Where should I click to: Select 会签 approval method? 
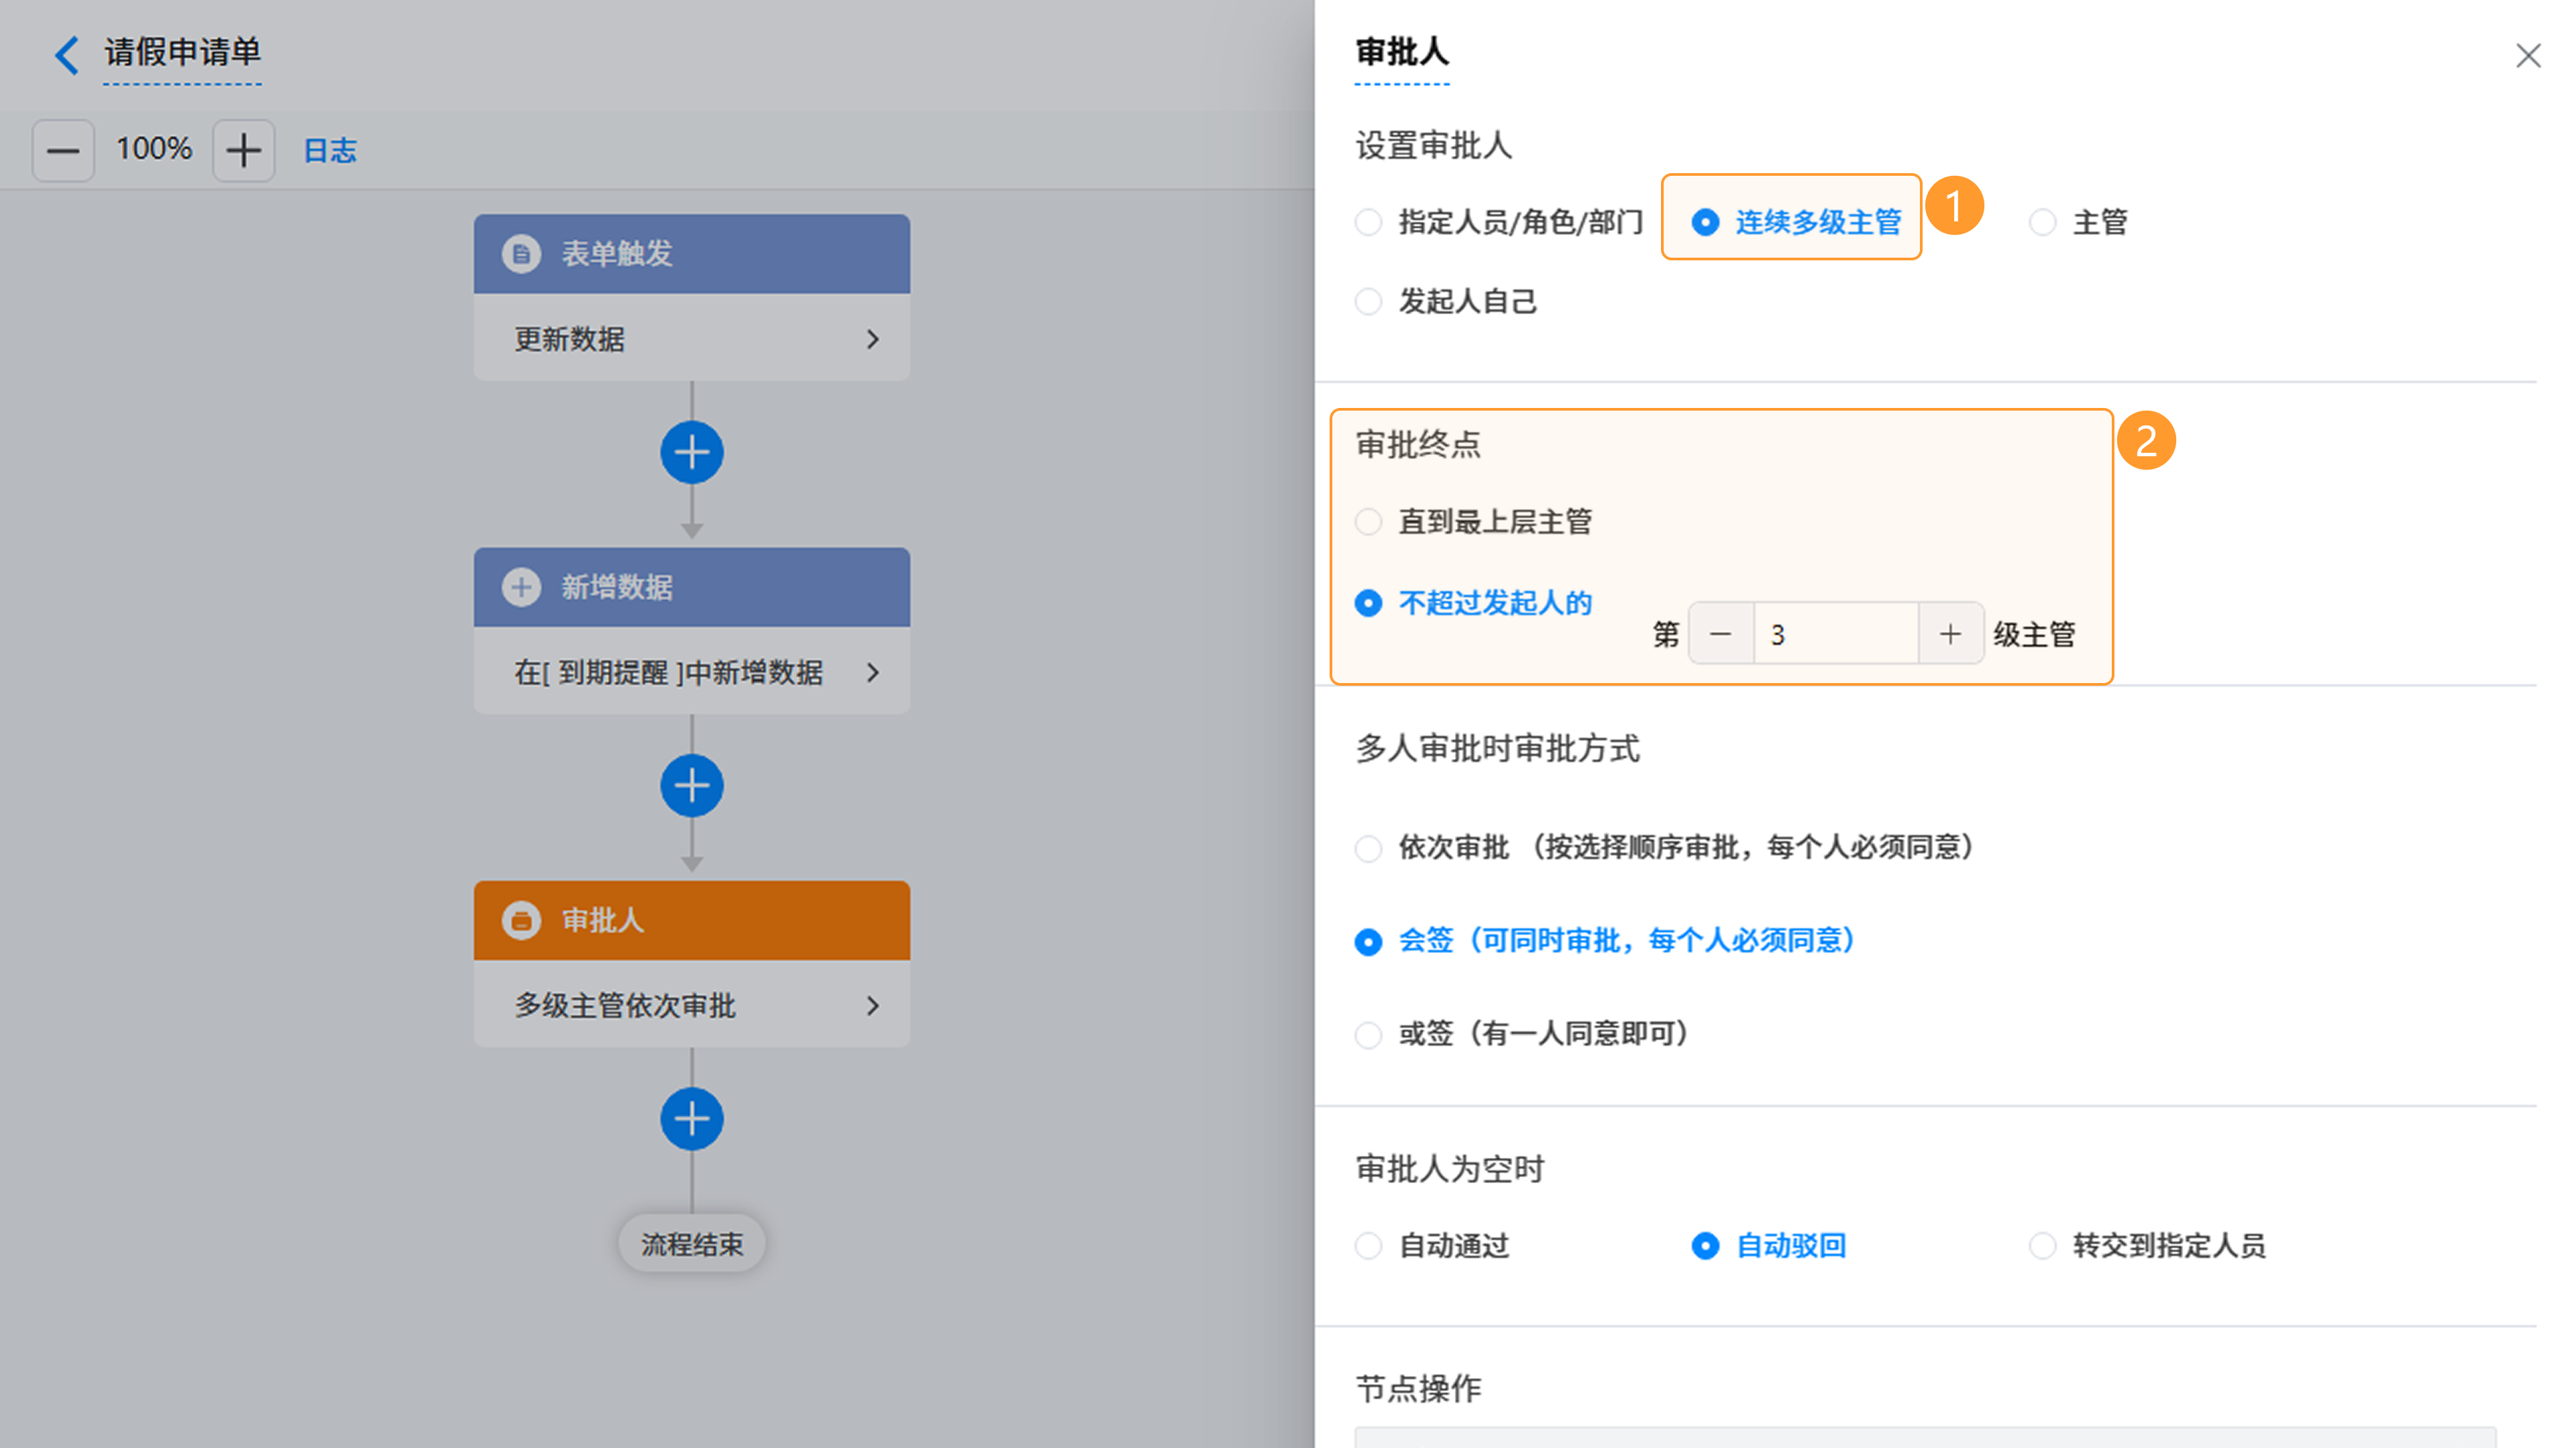(x=1606, y=941)
